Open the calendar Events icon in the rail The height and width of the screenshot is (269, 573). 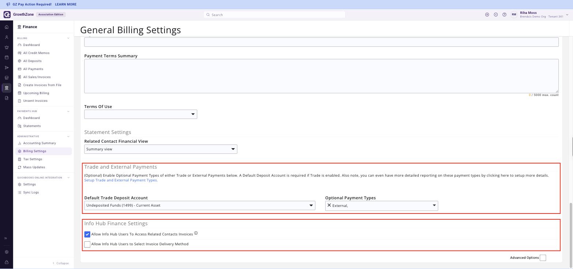[7, 57]
